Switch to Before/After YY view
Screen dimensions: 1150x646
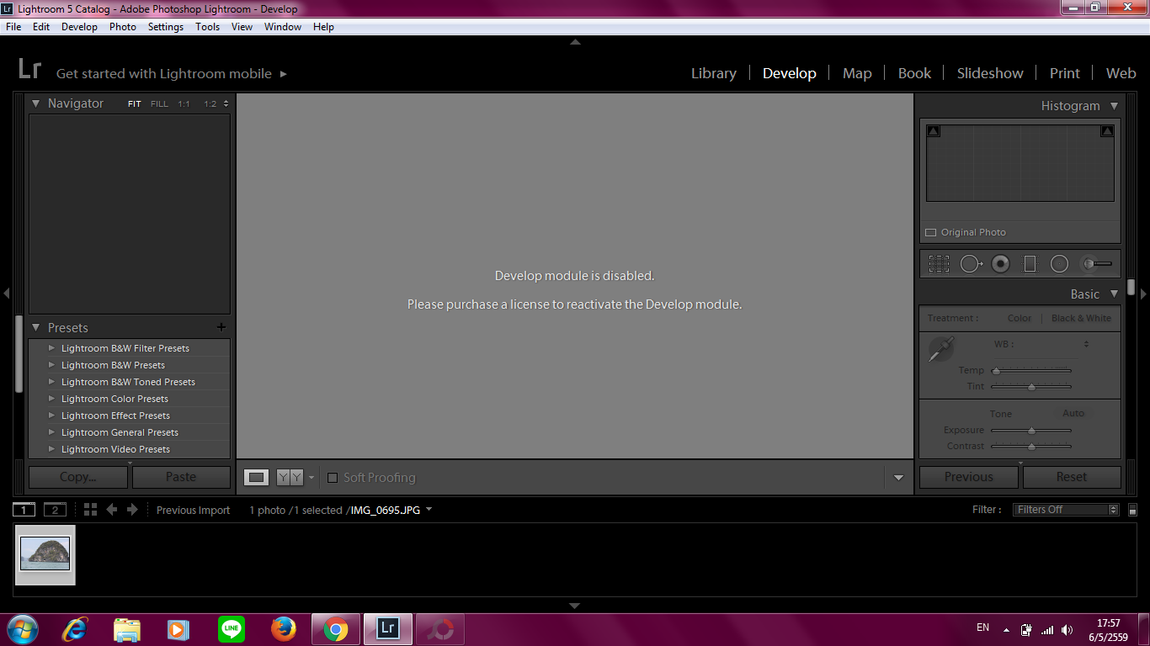tap(290, 477)
